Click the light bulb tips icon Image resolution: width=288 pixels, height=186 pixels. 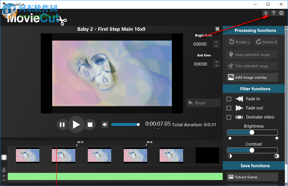tap(265, 13)
